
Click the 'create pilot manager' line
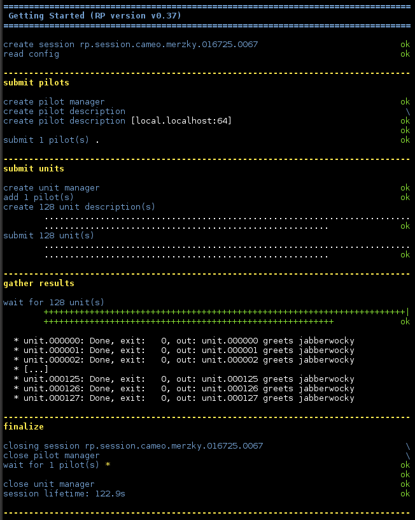(x=54, y=102)
